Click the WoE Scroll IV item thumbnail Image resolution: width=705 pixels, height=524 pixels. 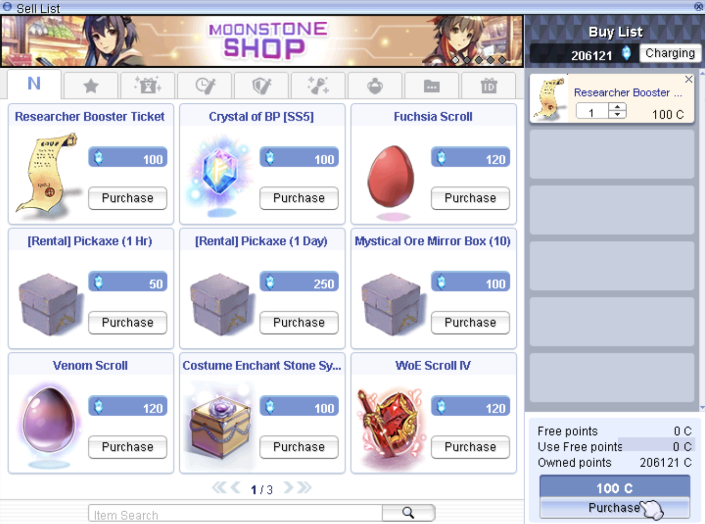391,425
